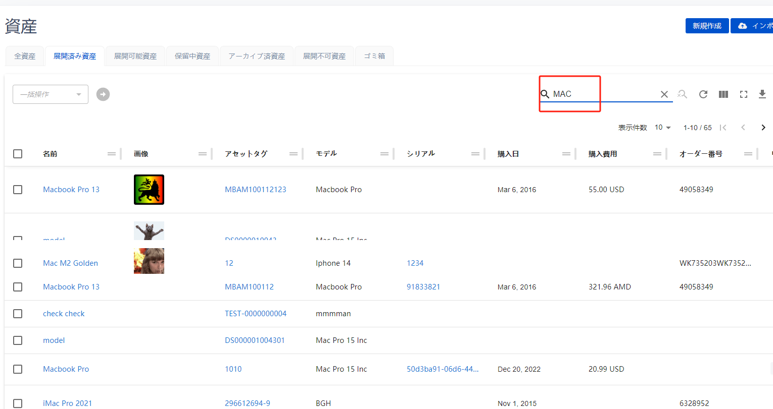Check the Mac M2 Golden row checkbox
Screen dimensions: 773x409
[18, 263]
